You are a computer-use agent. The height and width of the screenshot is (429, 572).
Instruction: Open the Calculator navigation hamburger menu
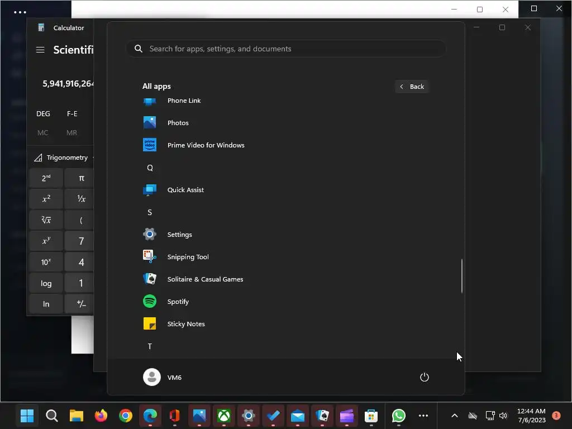(40, 50)
